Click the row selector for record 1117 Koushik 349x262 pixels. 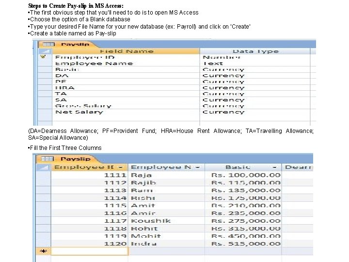44,221
